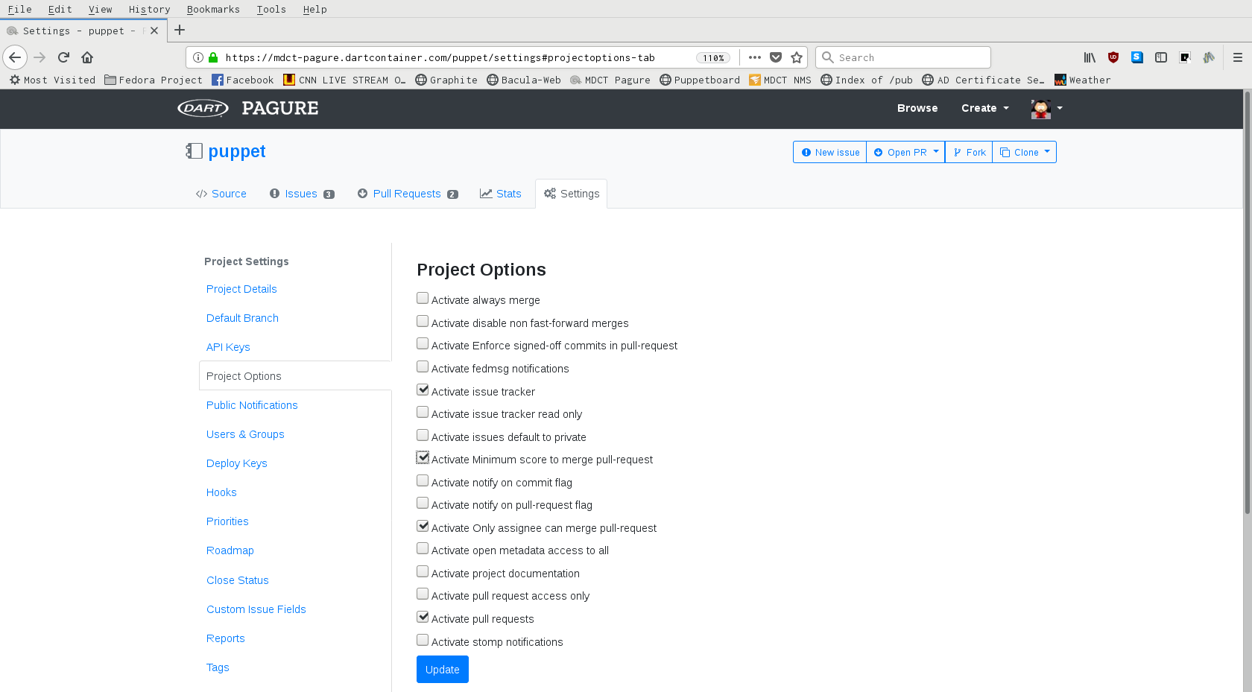Uncheck Only assignee can merge pull-request

pyautogui.click(x=423, y=527)
